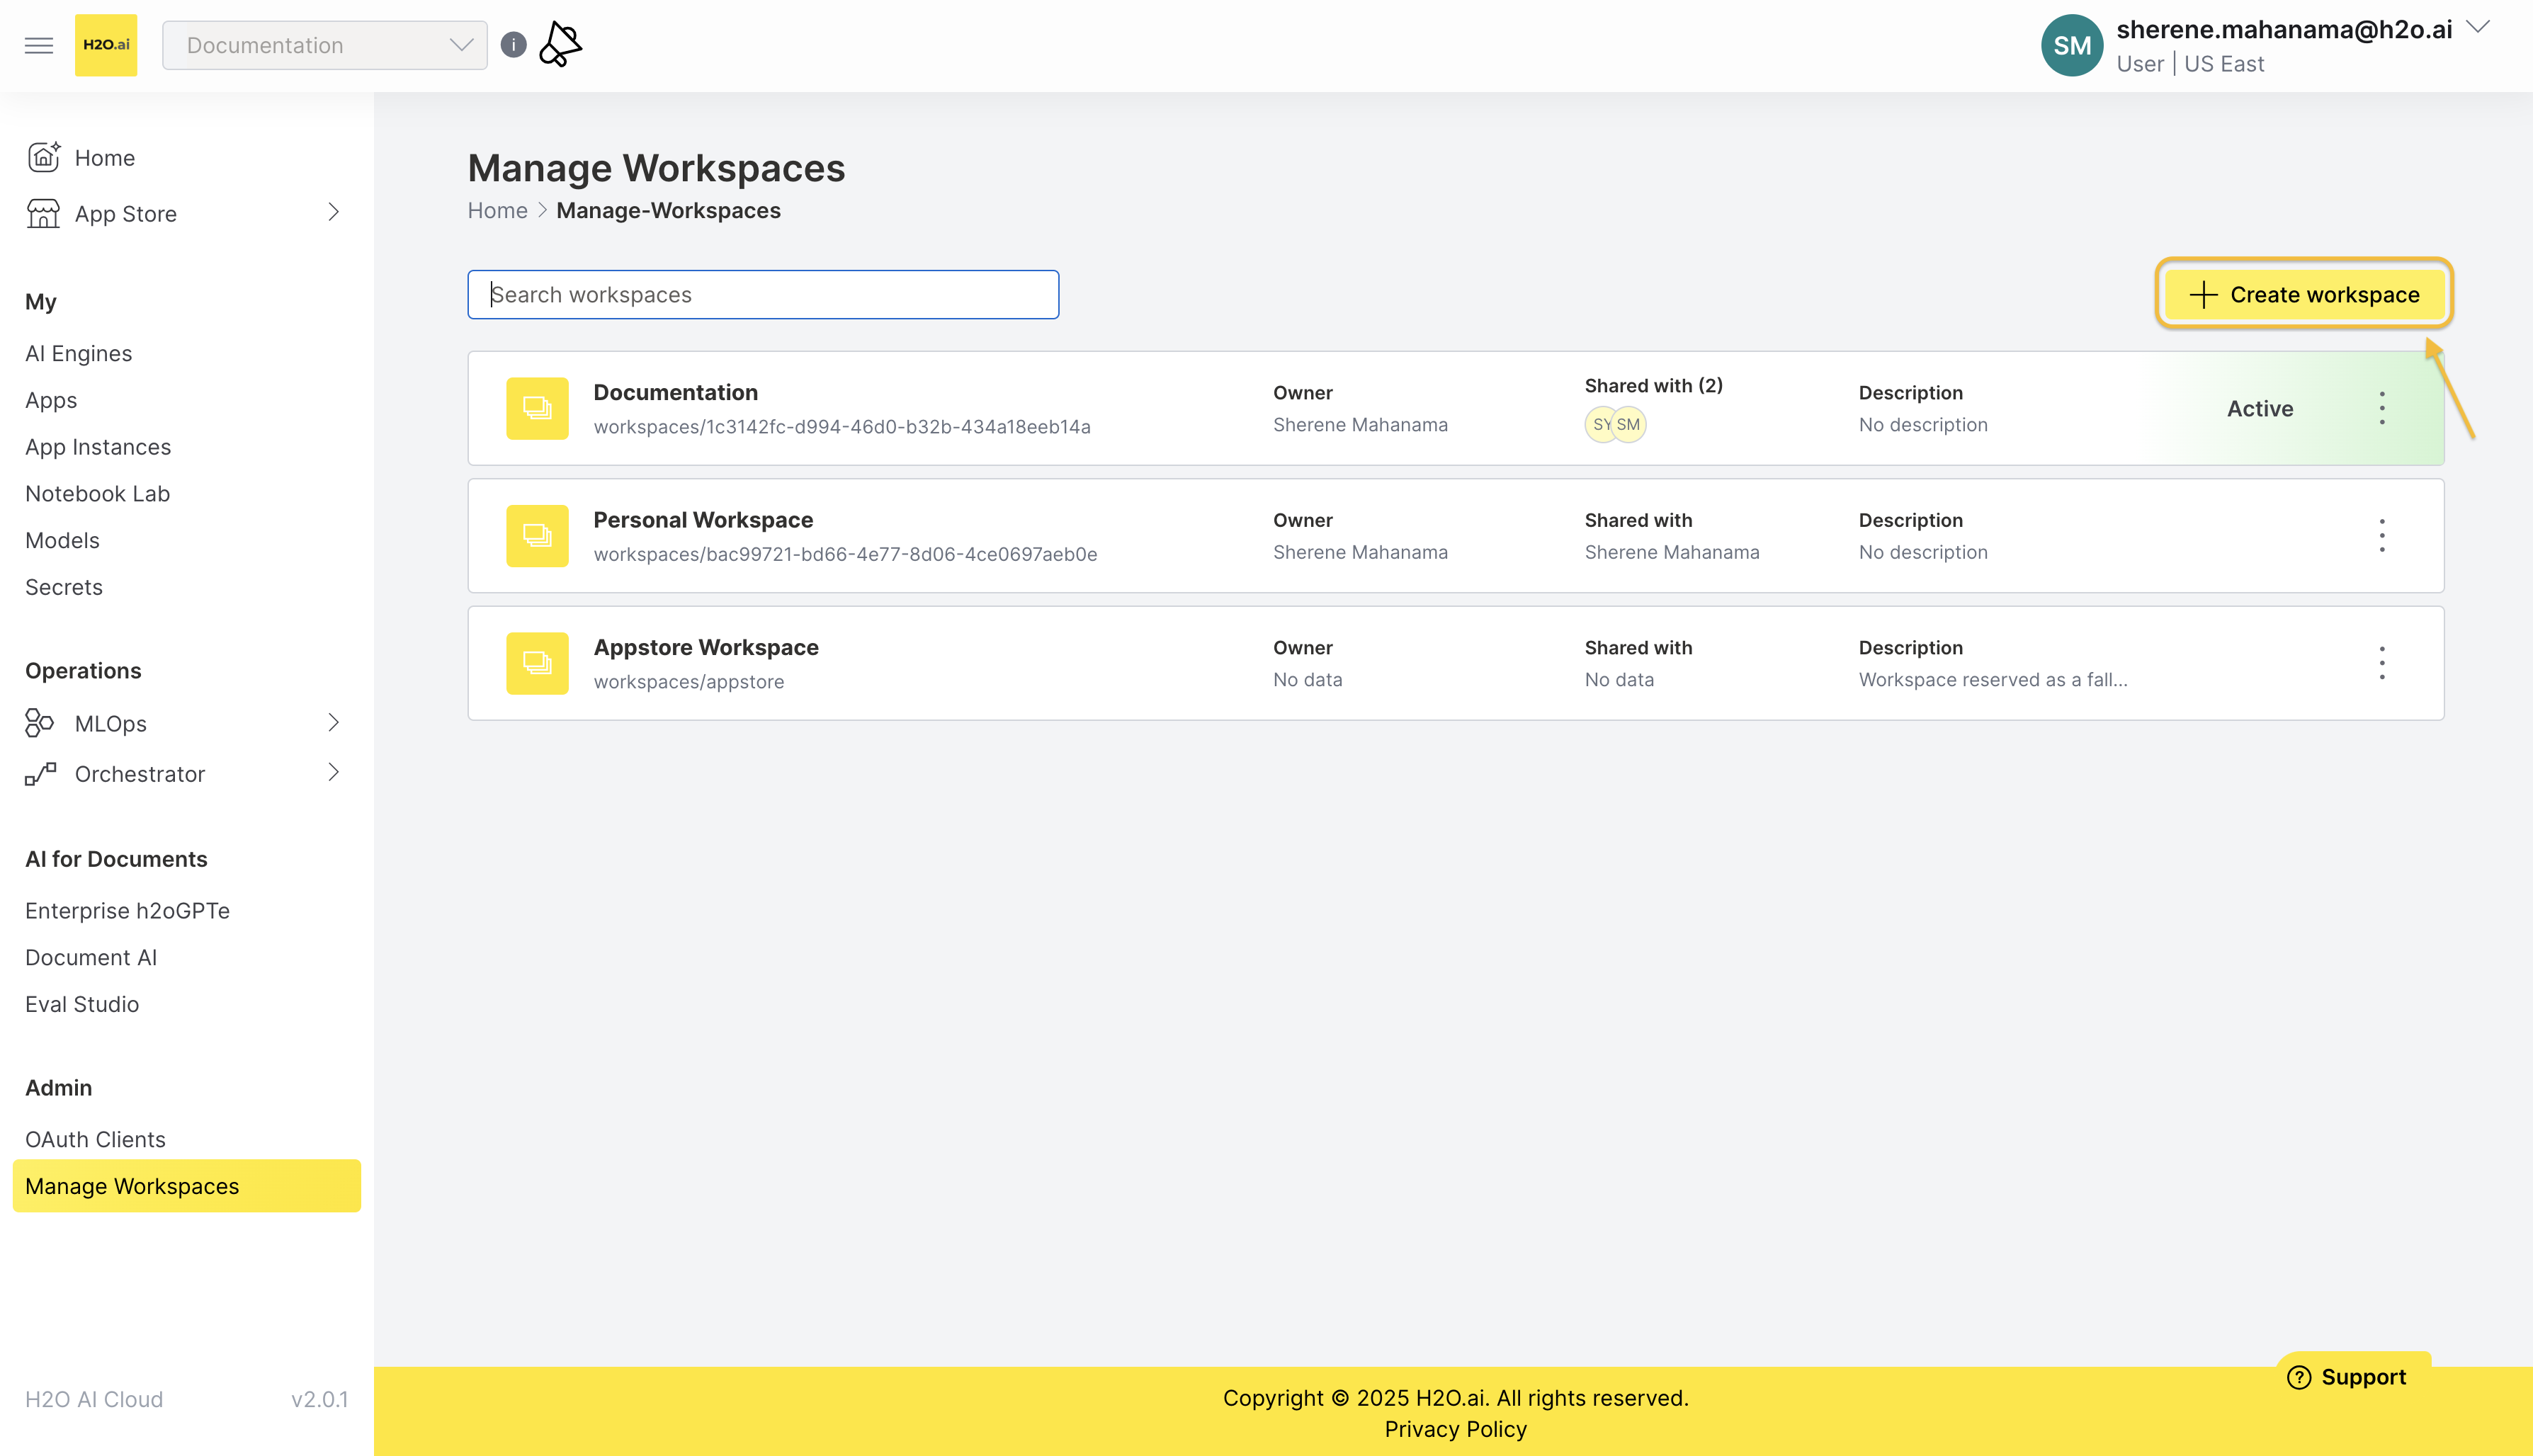Click the Documentation workspace ID path
Viewport: 2533px width, 1456px height.
tap(842, 426)
